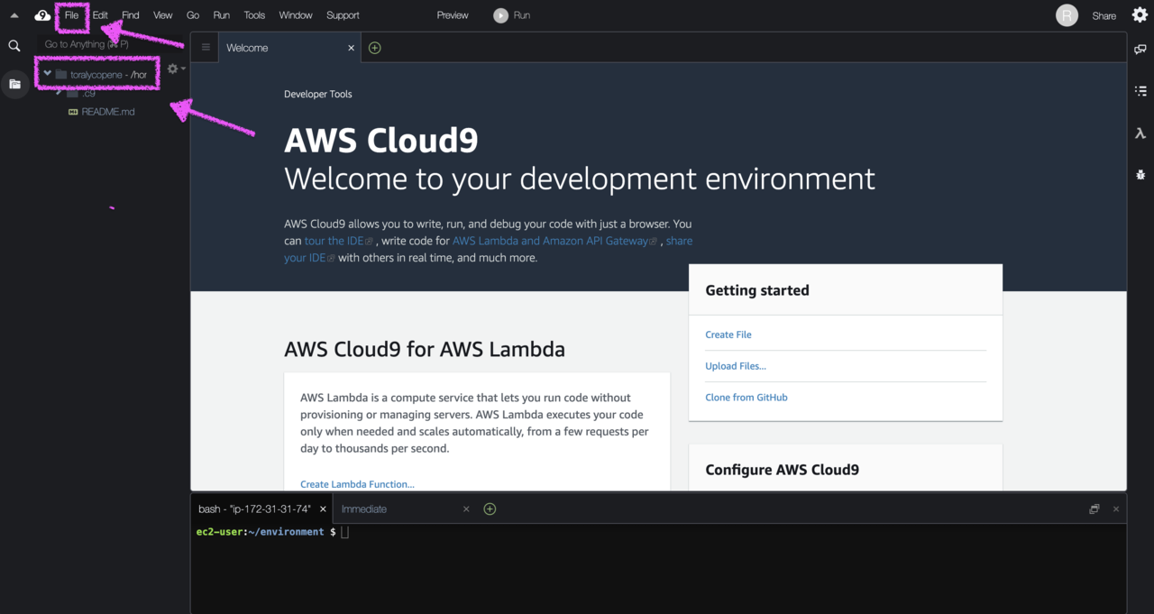This screenshot has height=614, width=1154.
Task: Open the Outline list icon on right sidebar
Action: (x=1140, y=91)
